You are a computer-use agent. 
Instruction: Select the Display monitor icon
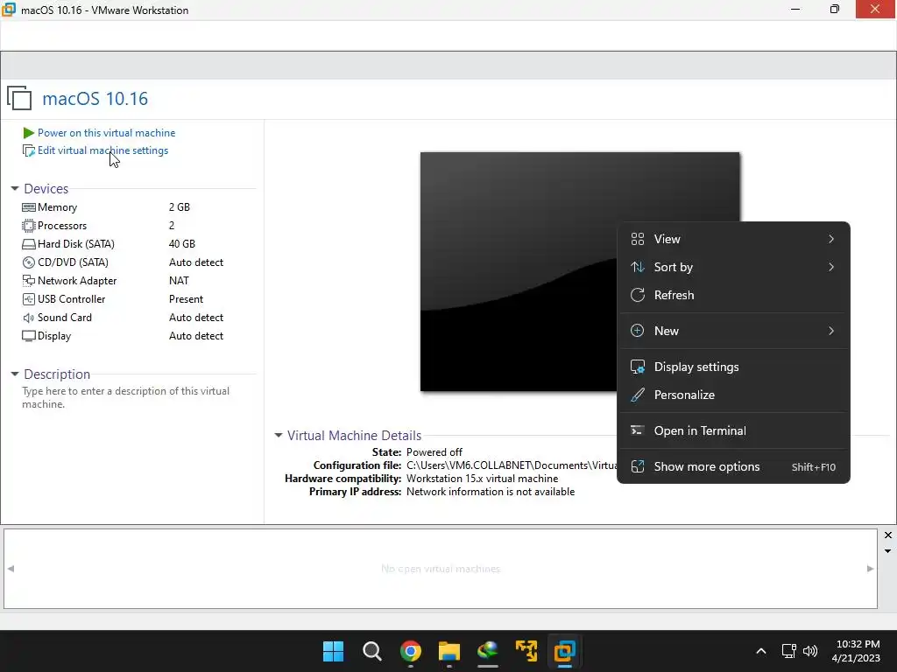pos(29,336)
